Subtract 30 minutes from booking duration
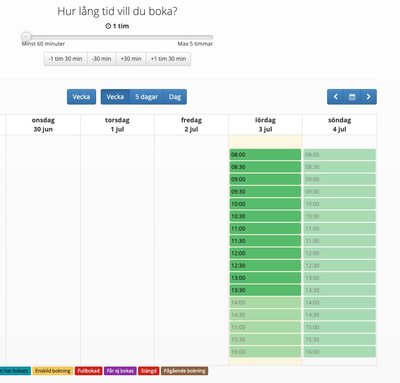Viewport: 400px width, 383px height. coord(101,59)
